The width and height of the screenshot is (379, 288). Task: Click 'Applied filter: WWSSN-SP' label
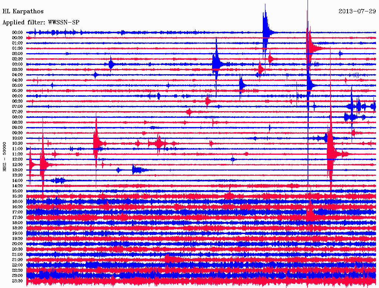[41, 23]
